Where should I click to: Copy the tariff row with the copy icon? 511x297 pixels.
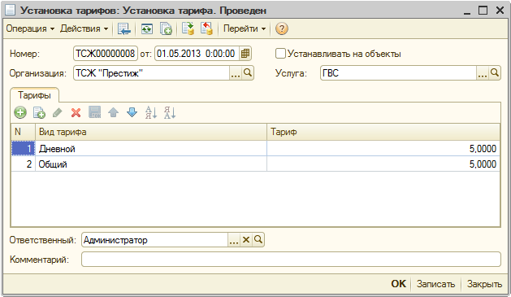click(39, 112)
